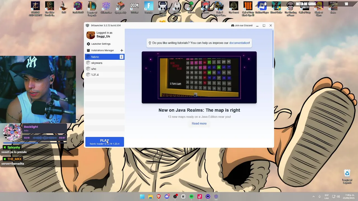
Task: Open Brave browser from the taskbar
Action: tap(159, 197)
